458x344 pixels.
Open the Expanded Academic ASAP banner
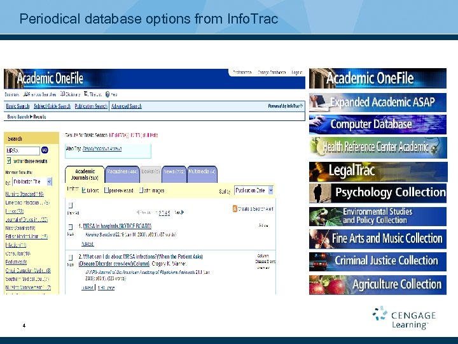tap(378, 103)
